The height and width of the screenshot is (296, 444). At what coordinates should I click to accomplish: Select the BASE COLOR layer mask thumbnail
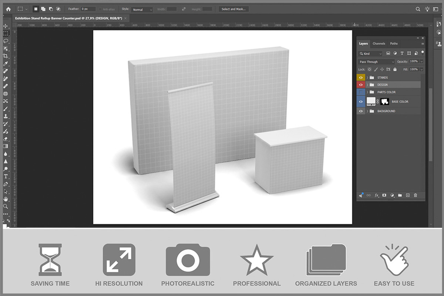pyautogui.click(x=384, y=101)
